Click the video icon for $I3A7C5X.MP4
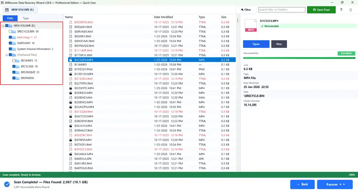Screen dimensions: 358x191 (71, 116)
